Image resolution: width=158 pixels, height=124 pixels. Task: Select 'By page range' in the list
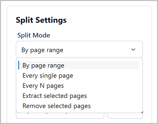(x=79, y=65)
